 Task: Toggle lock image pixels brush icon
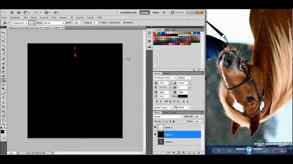(x=167, y=122)
